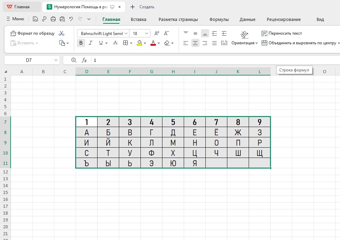Increase indent
340x240 pixels.
(224, 33)
